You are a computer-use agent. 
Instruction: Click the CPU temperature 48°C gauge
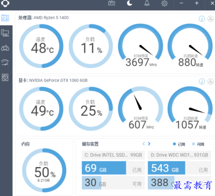click(41, 46)
